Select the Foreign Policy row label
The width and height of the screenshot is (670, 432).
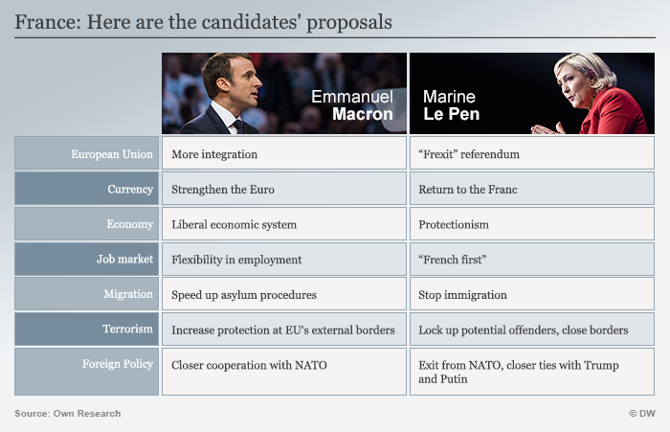coord(86,372)
